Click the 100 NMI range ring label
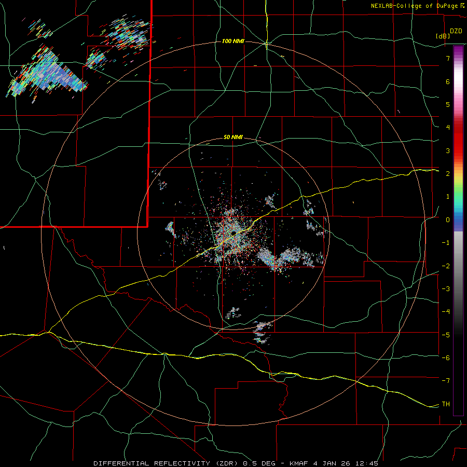The height and width of the screenshot is (467, 467). 233,41
